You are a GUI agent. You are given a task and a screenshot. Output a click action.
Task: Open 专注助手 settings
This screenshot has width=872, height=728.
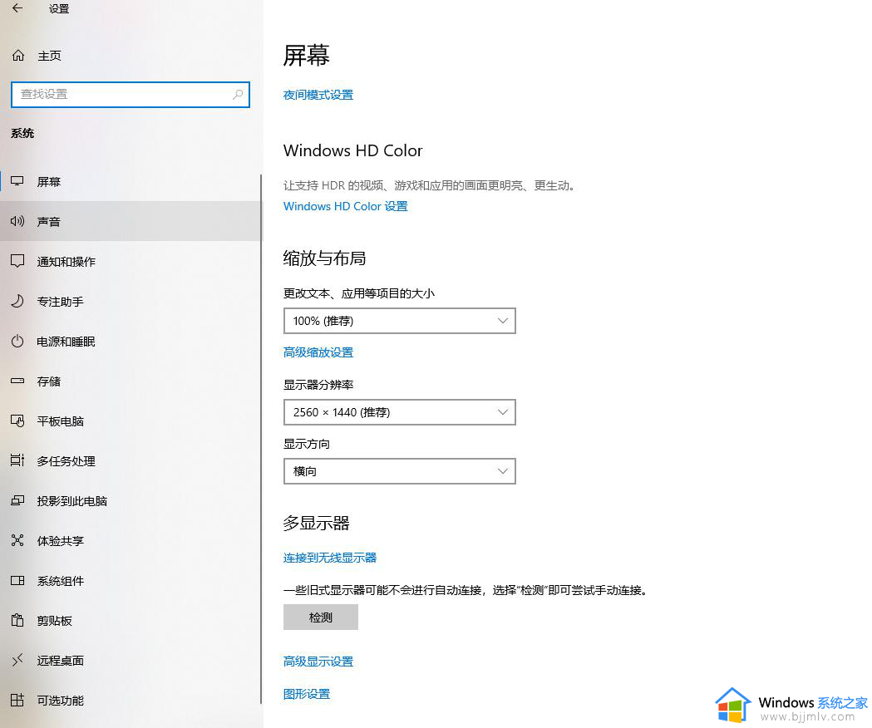131,302
